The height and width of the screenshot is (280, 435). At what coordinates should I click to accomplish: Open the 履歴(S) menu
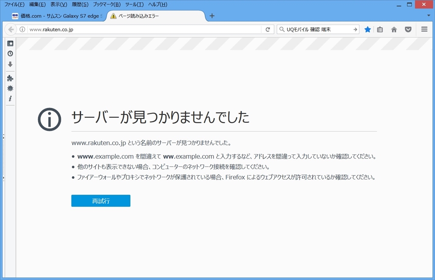point(80,4)
